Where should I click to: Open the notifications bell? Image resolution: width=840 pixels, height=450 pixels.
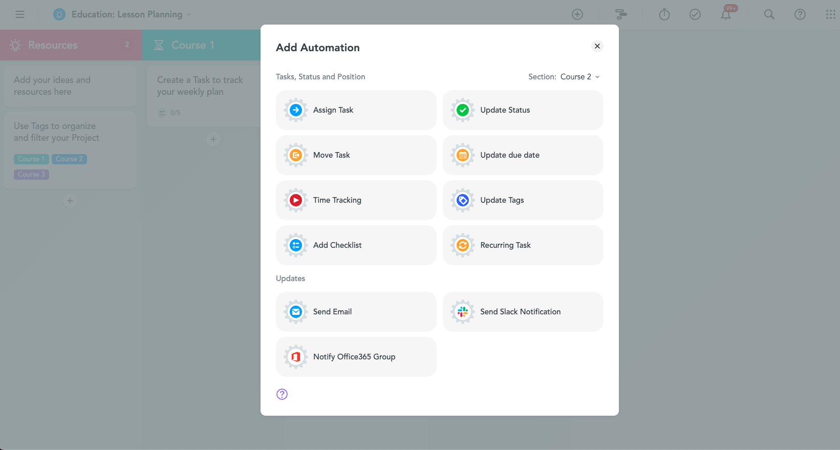[726, 14]
